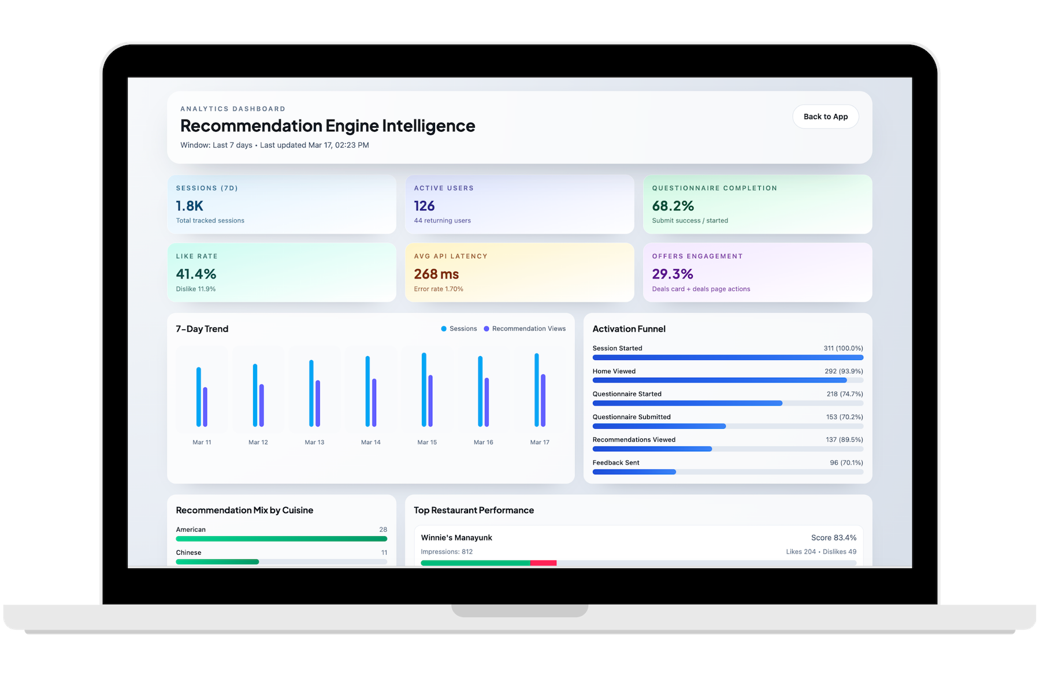Select the Sessions (7D) metric card

pos(281,205)
